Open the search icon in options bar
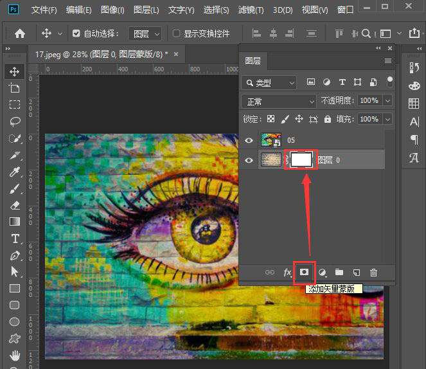Image resolution: width=426 pixels, height=369 pixels. point(366,33)
